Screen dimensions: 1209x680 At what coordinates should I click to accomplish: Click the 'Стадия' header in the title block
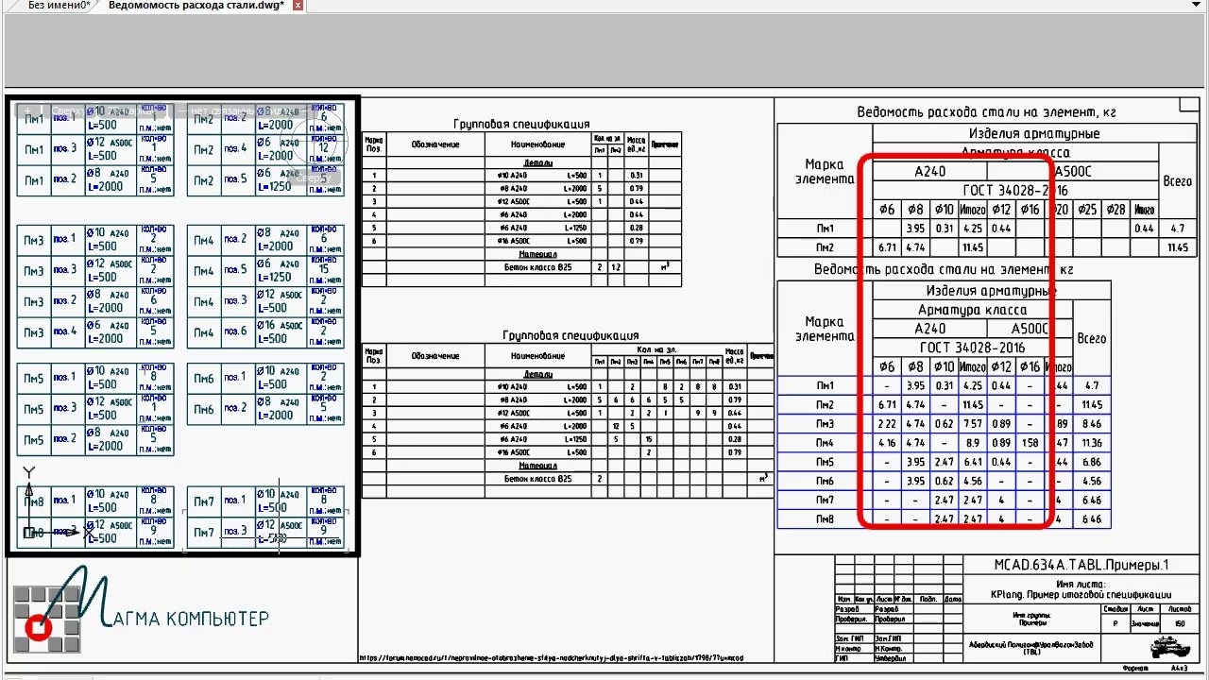click(x=1115, y=609)
